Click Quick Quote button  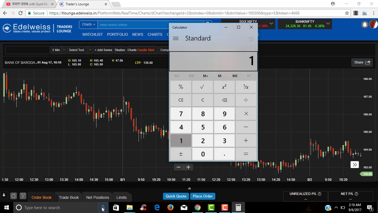(x=176, y=196)
